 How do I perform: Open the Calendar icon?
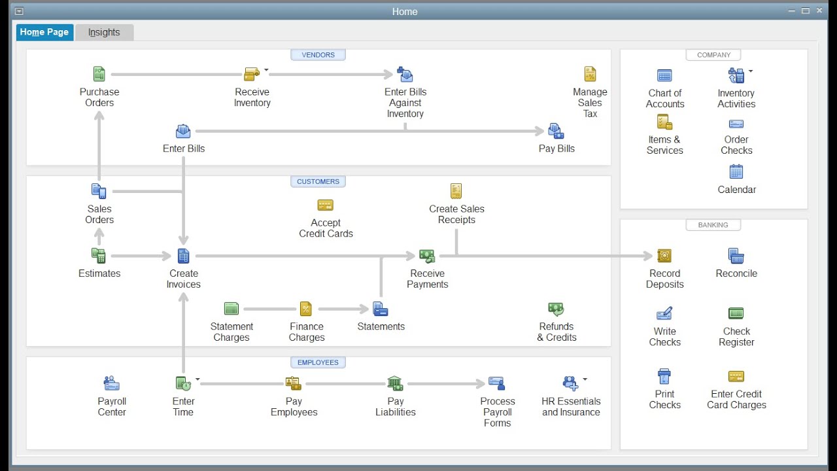click(x=736, y=171)
